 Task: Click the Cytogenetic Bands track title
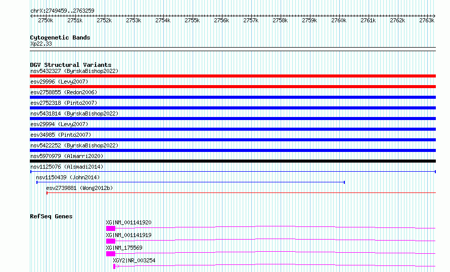coord(60,37)
